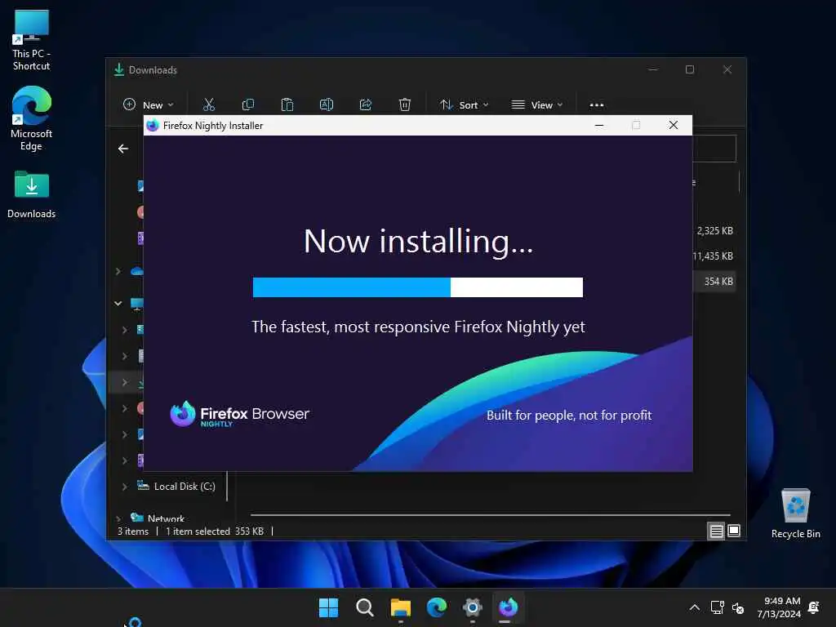Click the installer progress bar
Viewport: 836px width, 627px height.
(x=417, y=287)
